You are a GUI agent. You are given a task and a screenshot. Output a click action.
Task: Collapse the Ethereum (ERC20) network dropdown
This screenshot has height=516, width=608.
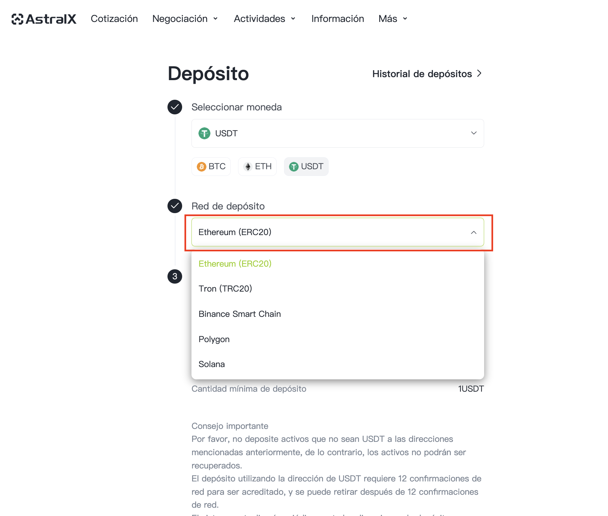click(x=338, y=232)
